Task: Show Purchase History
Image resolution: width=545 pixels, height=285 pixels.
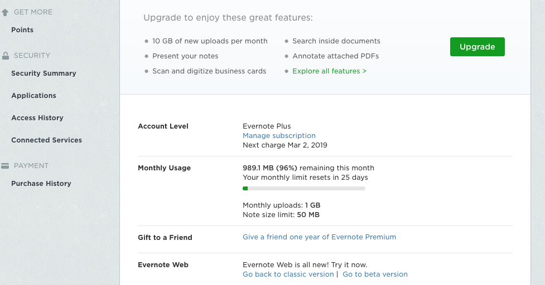Action: click(x=41, y=184)
